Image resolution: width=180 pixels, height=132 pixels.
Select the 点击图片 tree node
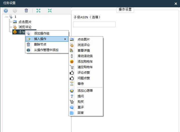25,22
